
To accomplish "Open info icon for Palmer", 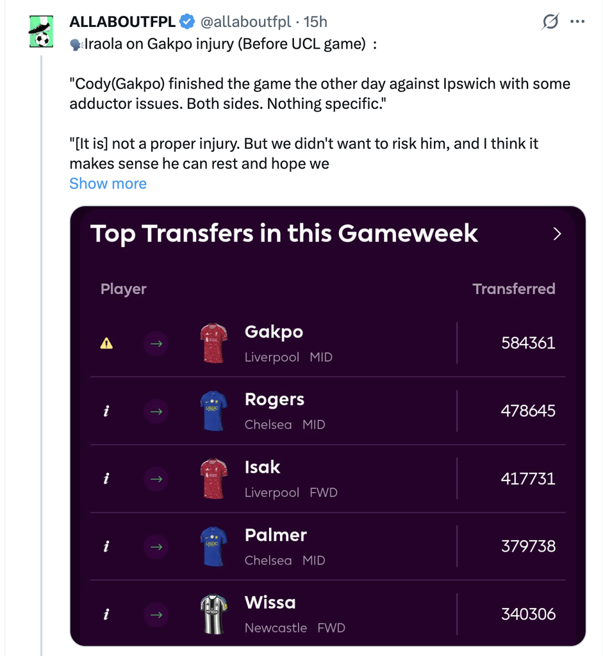I will point(106,546).
